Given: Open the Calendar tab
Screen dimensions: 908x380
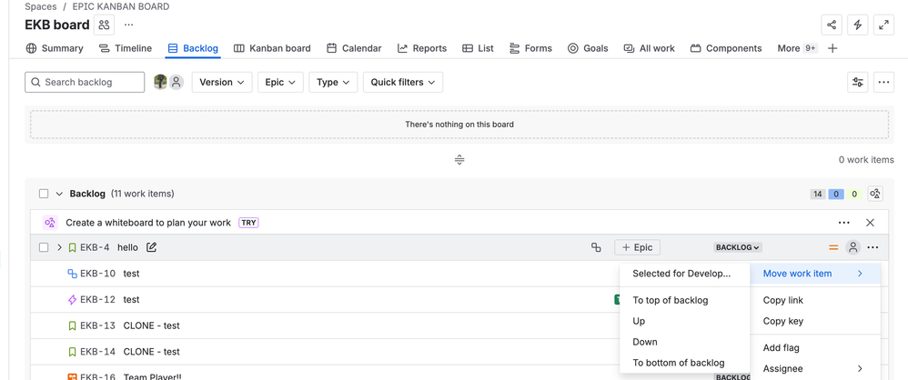Looking at the screenshot, I should (x=354, y=48).
